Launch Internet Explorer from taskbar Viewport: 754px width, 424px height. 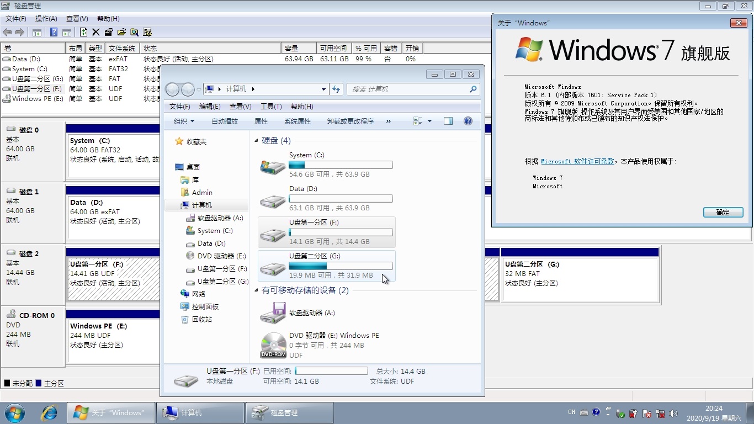click(x=49, y=412)
